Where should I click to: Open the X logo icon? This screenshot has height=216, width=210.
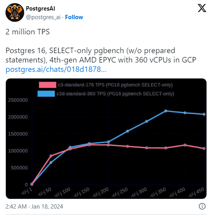[202, 8]
